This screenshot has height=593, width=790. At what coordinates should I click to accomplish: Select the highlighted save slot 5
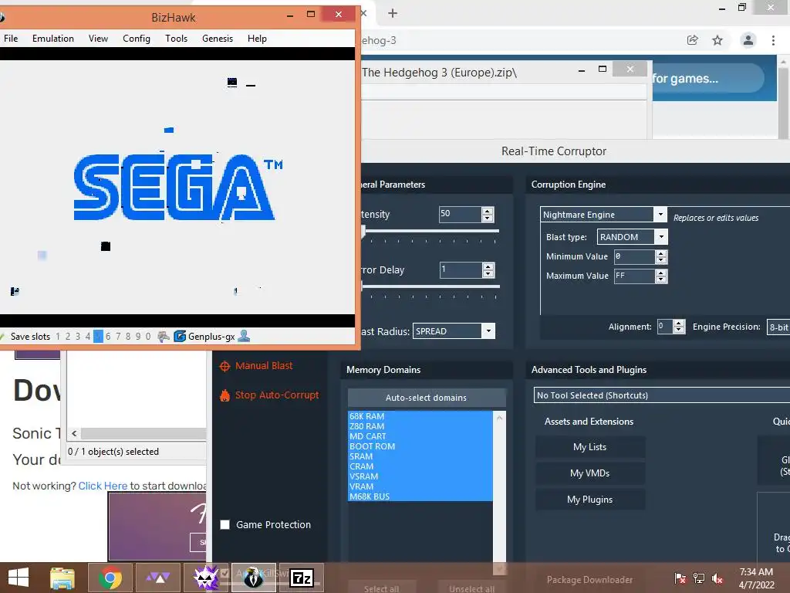click(98, 337)
